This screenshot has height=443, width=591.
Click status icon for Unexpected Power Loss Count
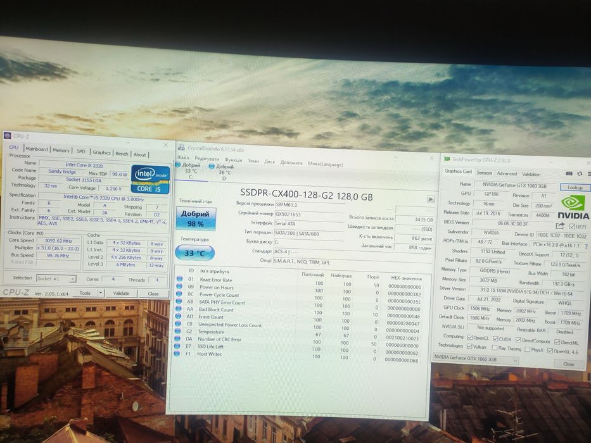pos(178,323)
